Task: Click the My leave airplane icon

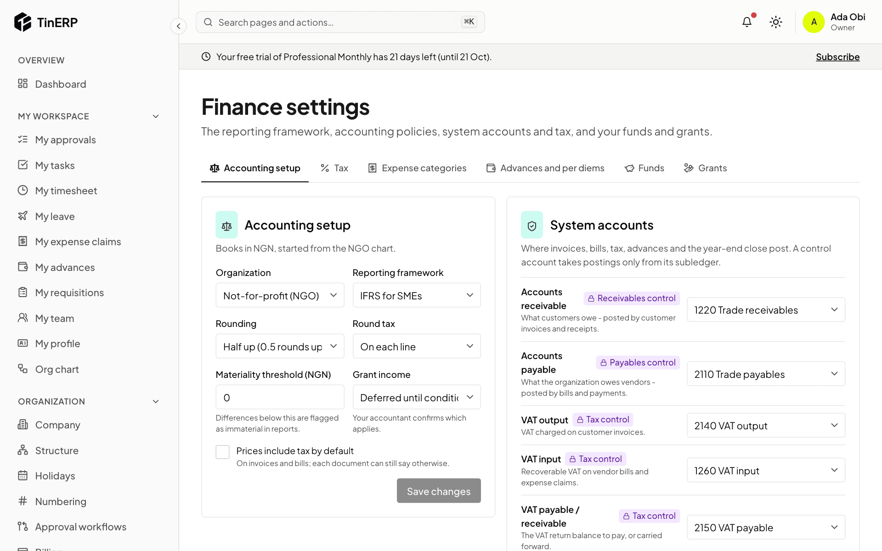Action: coord(23,216)
